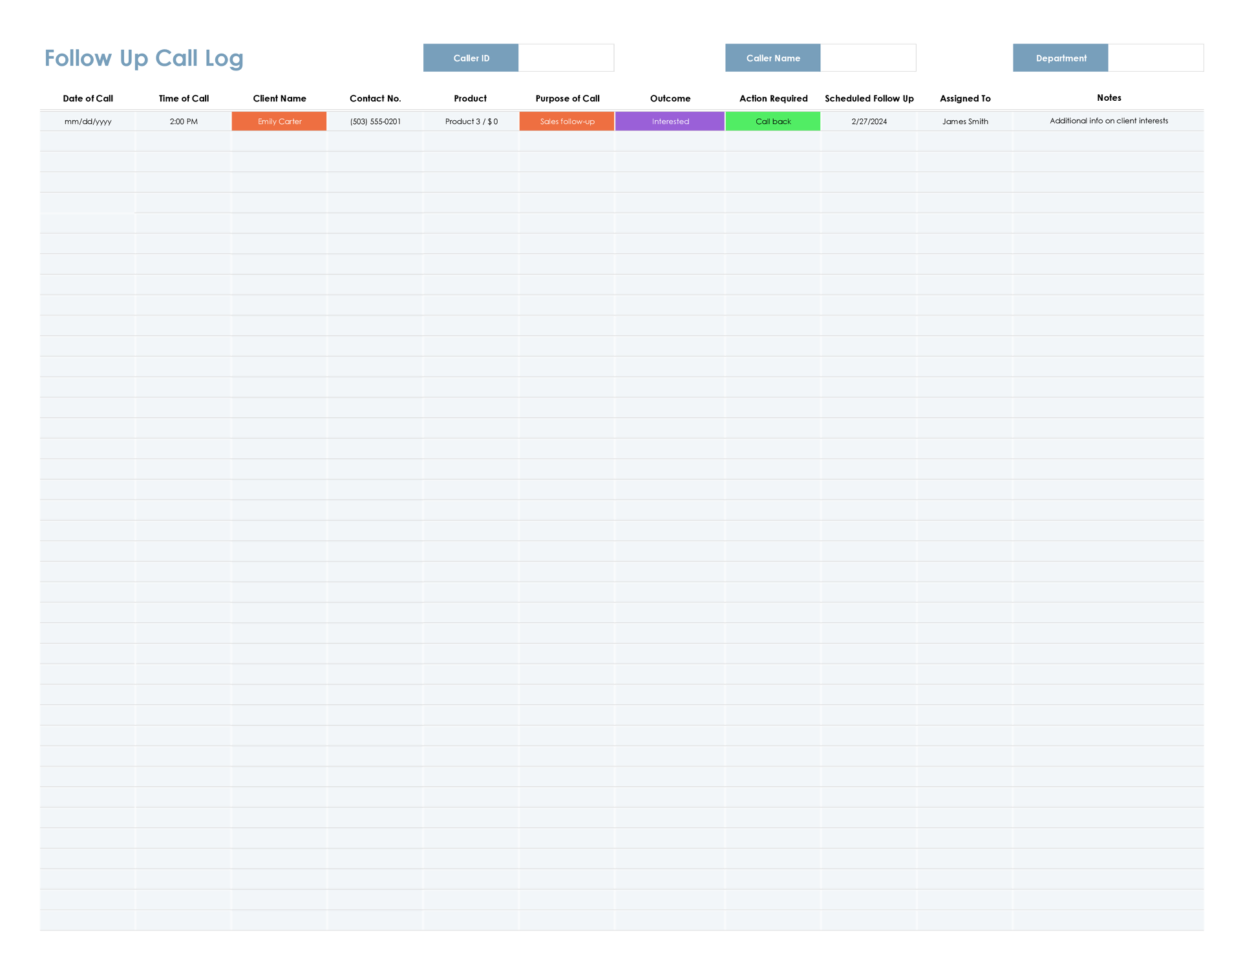Click the mm/dd/yyyy date cell

click(89, 121)
